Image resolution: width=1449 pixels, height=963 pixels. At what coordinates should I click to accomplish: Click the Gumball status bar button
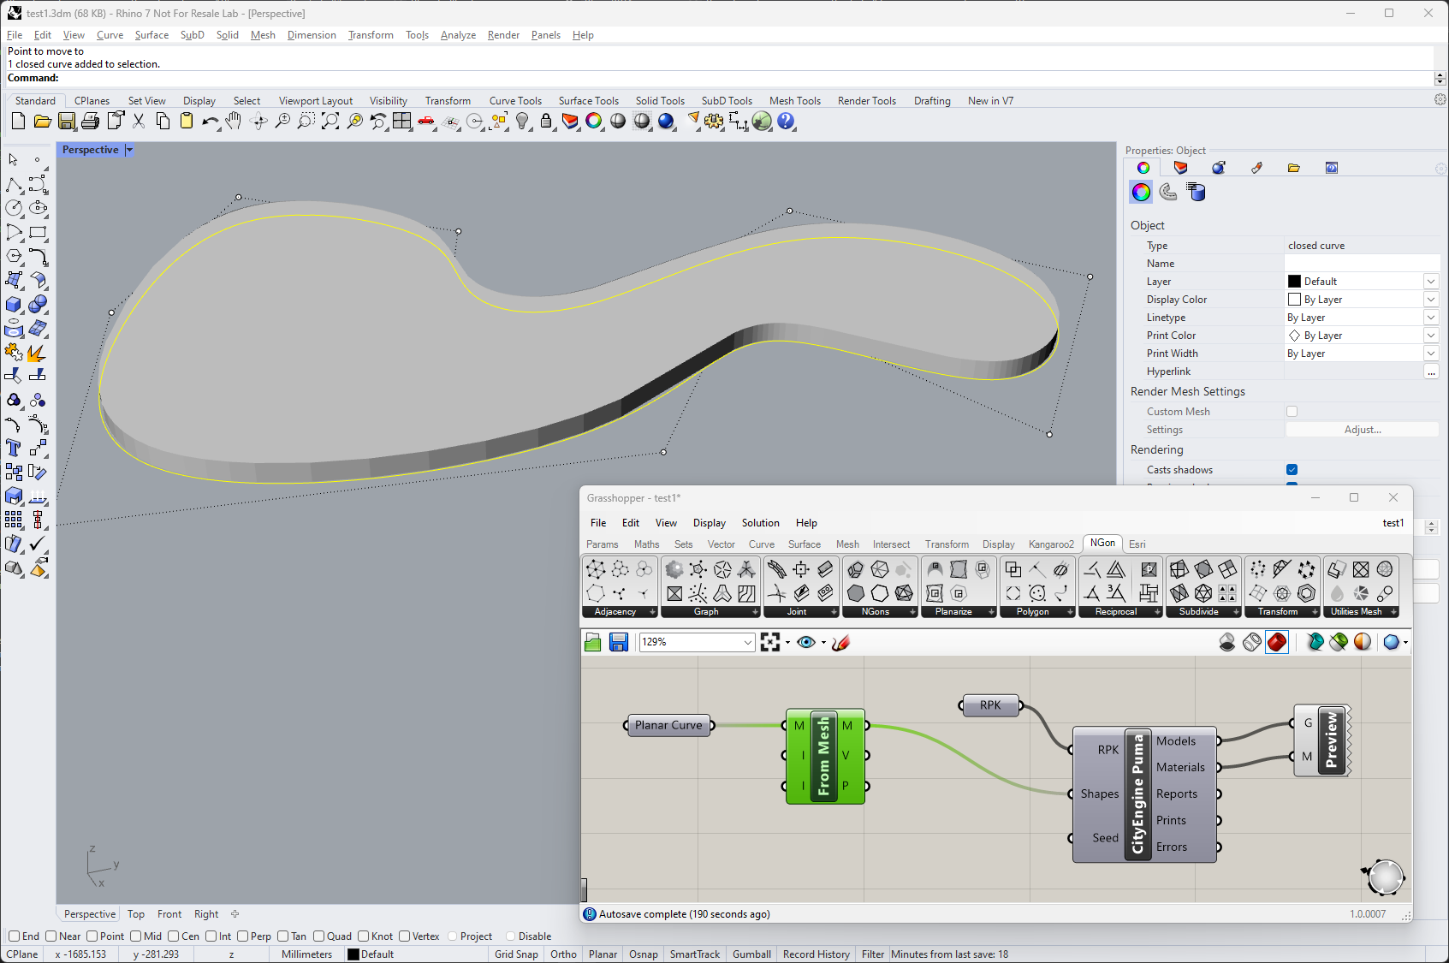coord(751,954)
